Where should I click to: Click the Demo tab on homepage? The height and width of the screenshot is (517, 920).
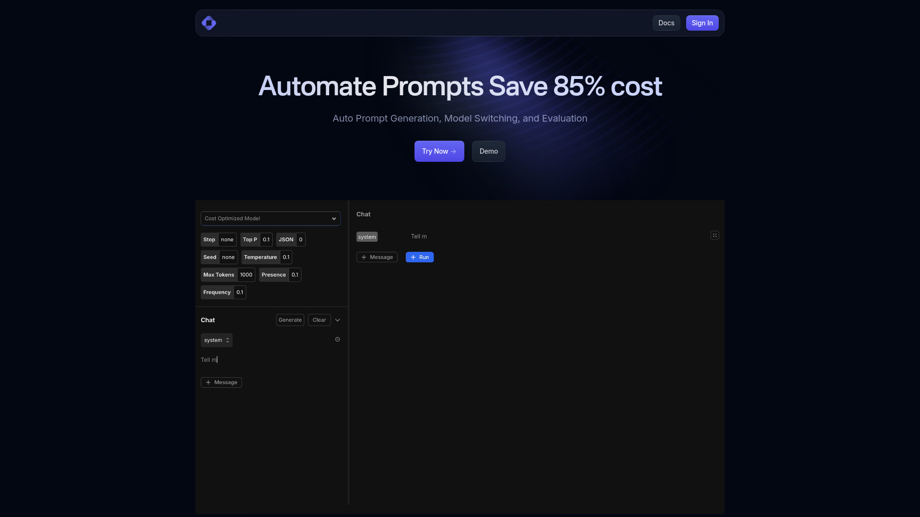(x=488, y=151)
